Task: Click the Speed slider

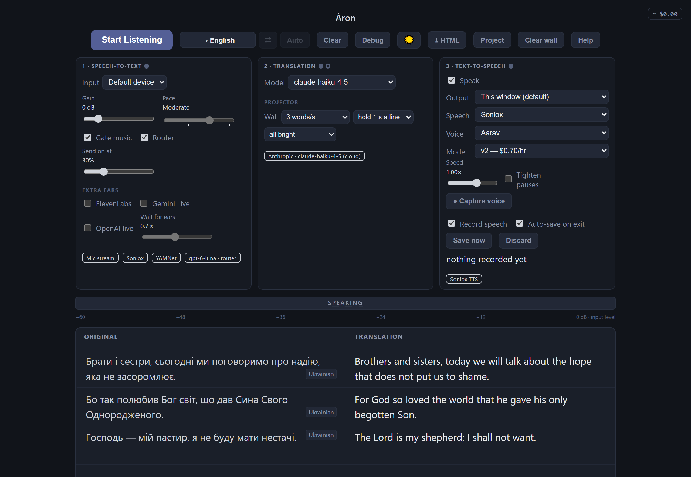Action: pyautogui.click(x=472, y=183)
